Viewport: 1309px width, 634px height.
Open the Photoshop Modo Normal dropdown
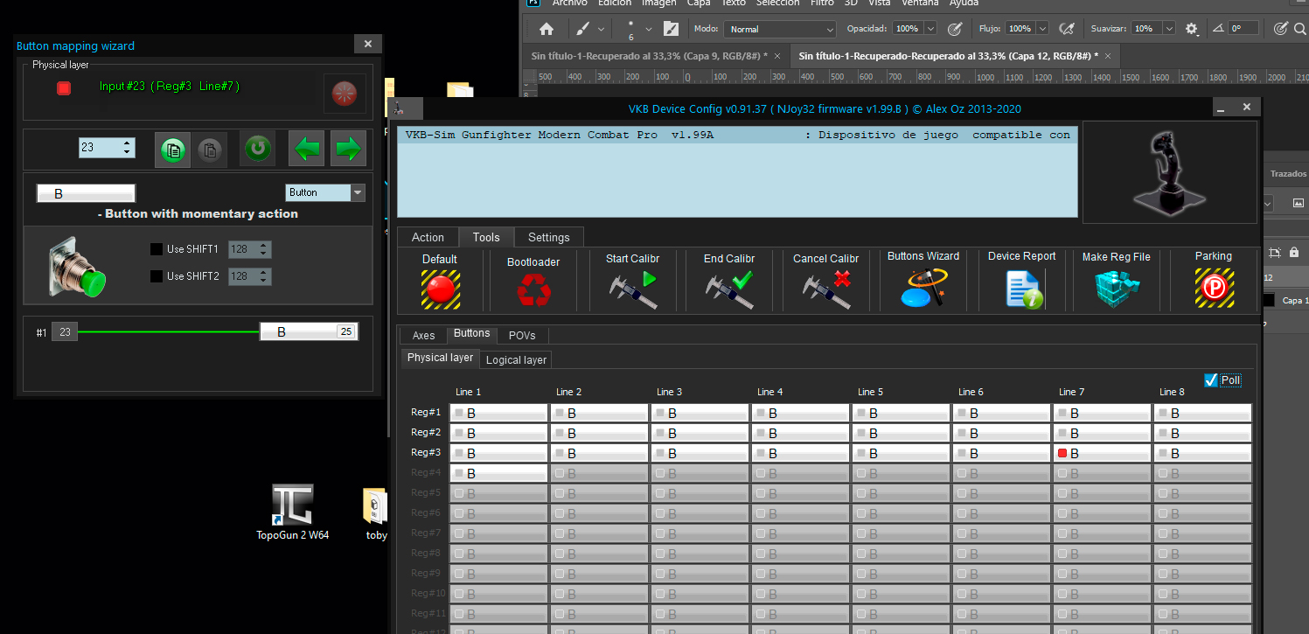(779, 29)
